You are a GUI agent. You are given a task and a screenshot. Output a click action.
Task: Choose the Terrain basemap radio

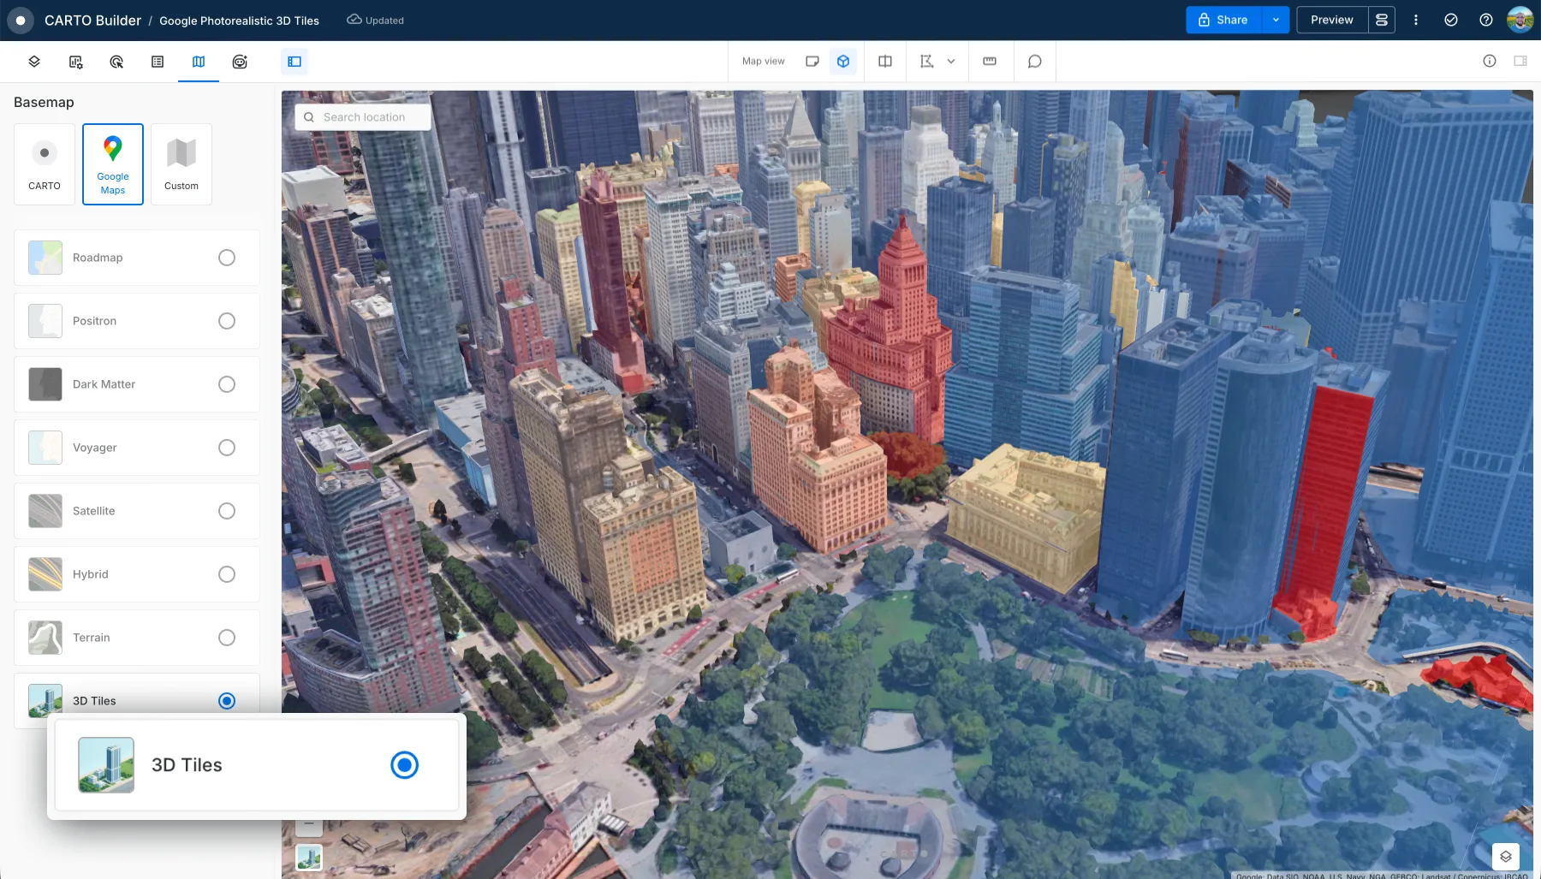(x=227, y=638)
